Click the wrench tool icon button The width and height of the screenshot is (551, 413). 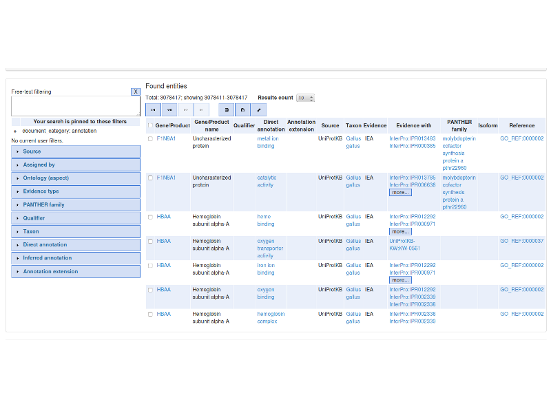pyautogui.click(x=259, y=109)
